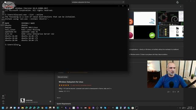Open See all reviews link
Image resolution: width=196 pixels, height=110 pixels.
[x=58, y=98]
